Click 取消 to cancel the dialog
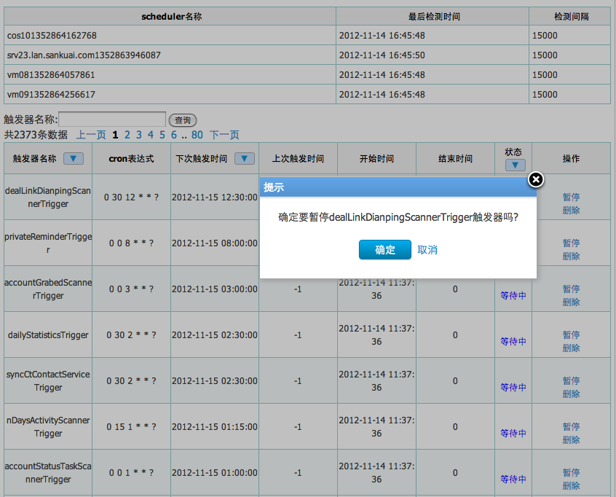 tap(427, 250)
